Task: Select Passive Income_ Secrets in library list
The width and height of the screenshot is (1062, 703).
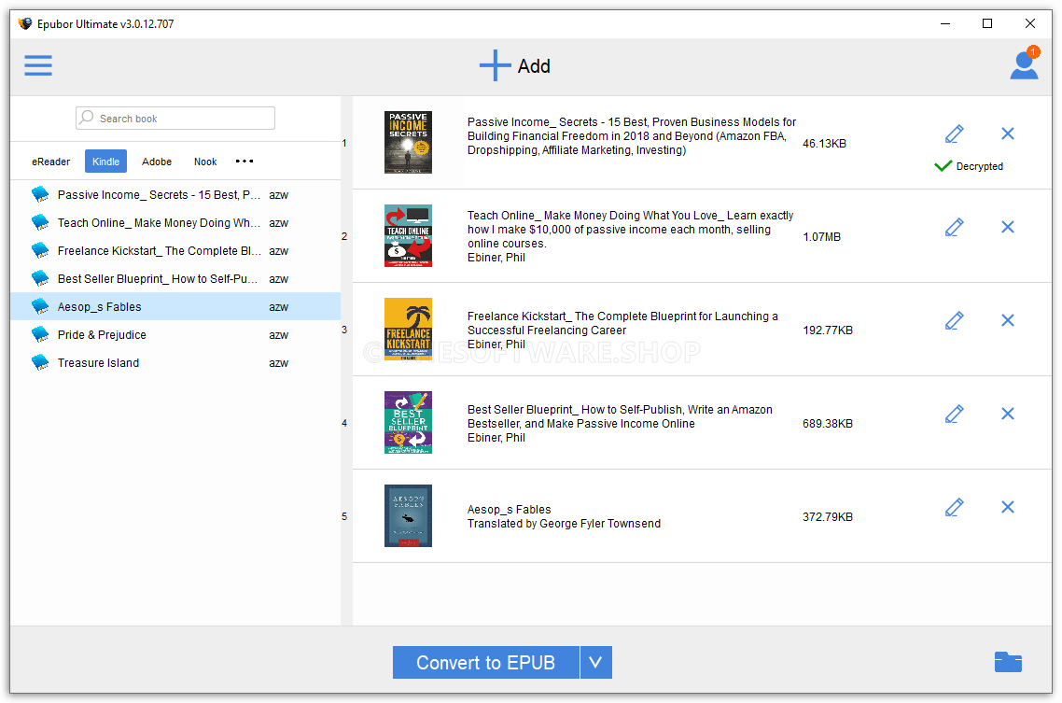Action: point(175,195)
